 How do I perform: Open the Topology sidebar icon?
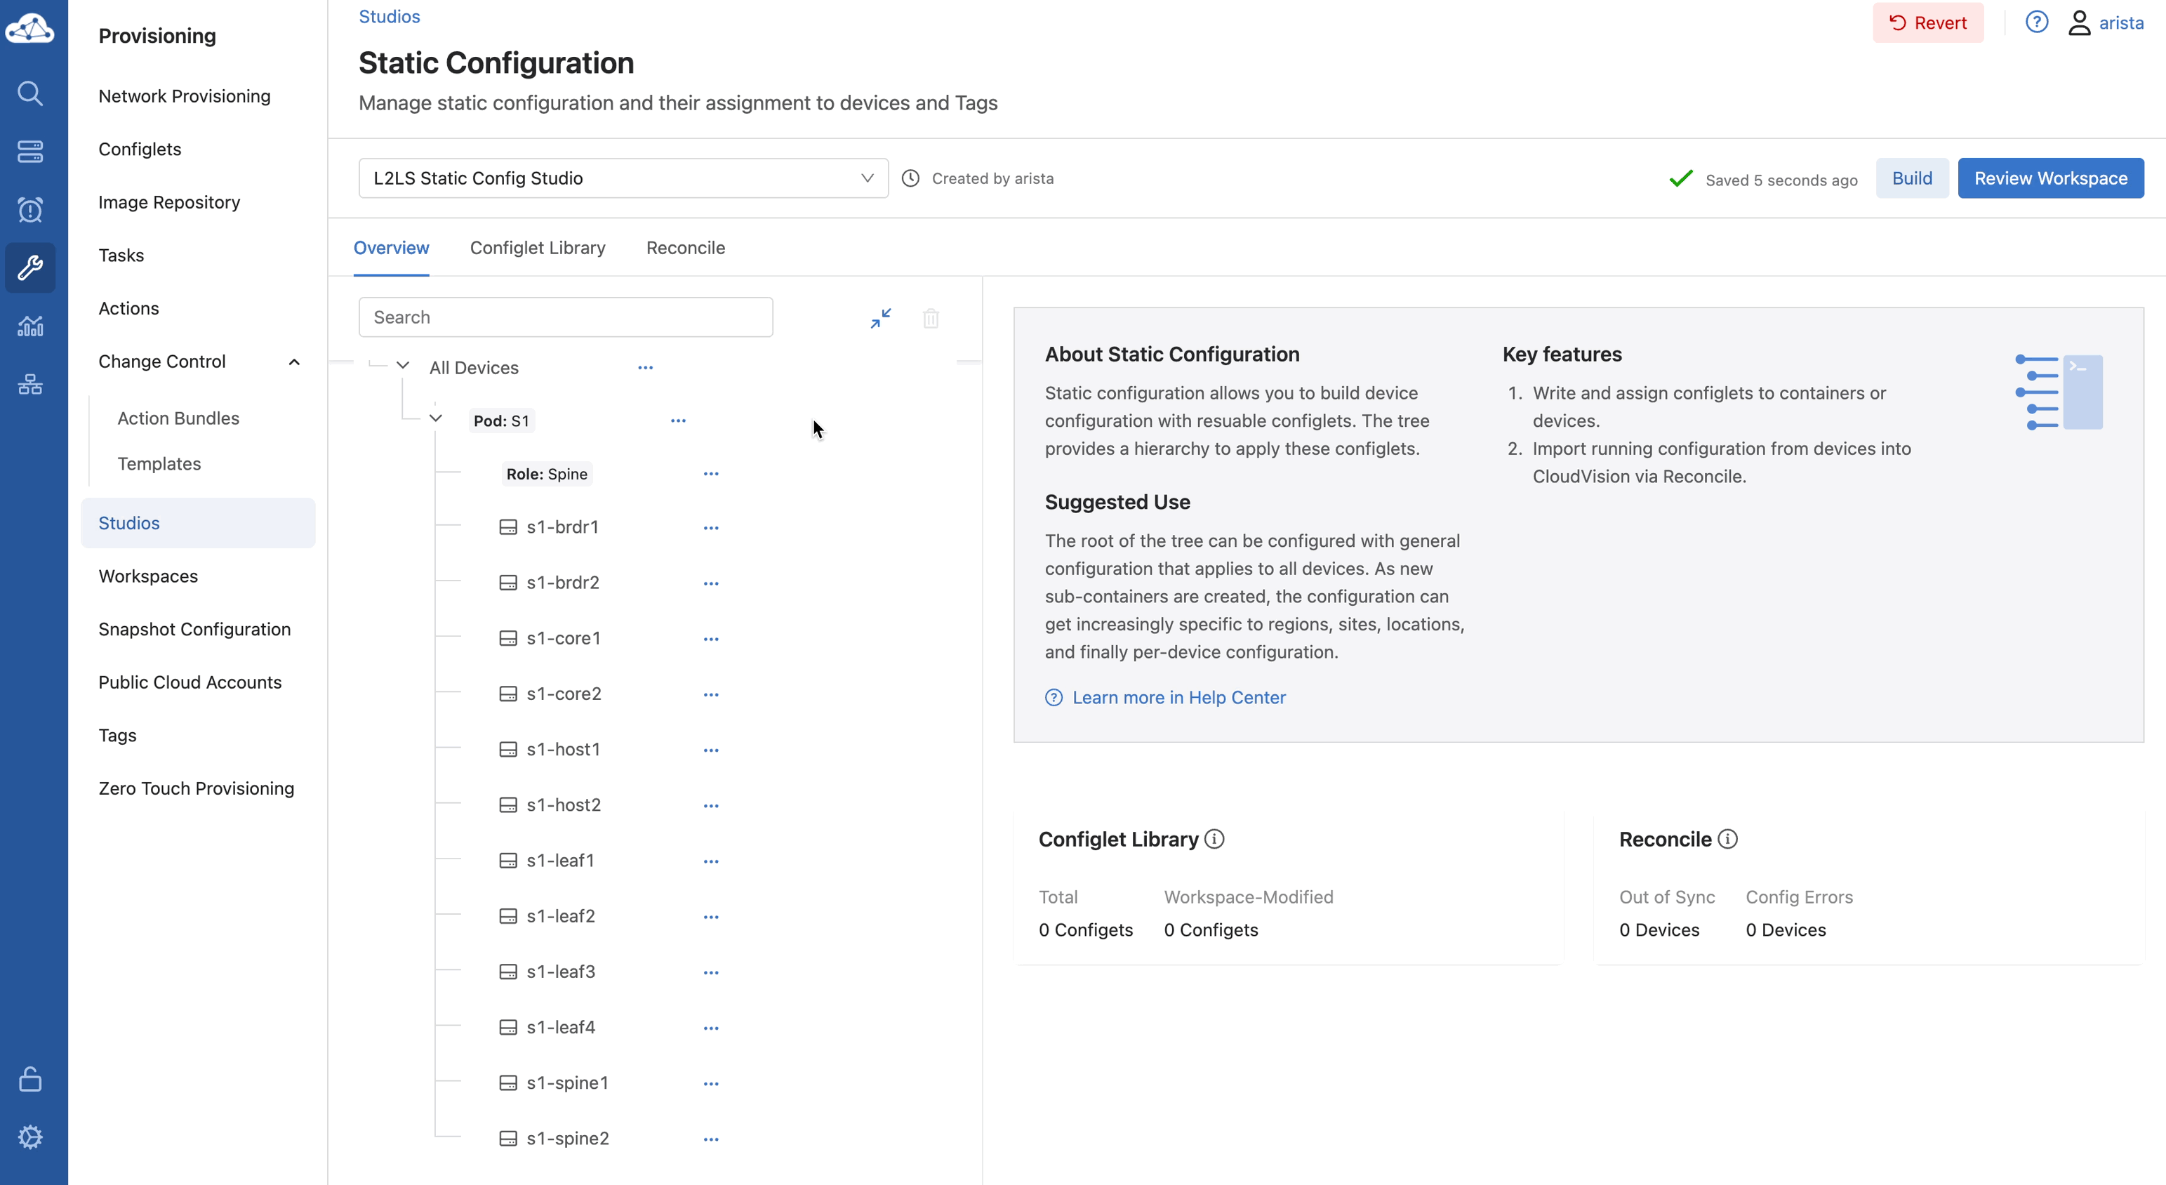[x=30, y=384]
